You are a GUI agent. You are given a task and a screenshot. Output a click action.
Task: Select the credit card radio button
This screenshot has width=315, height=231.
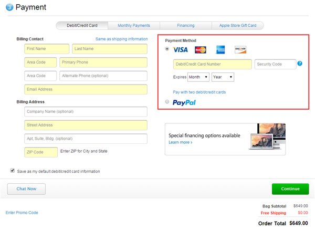point(167,49)
